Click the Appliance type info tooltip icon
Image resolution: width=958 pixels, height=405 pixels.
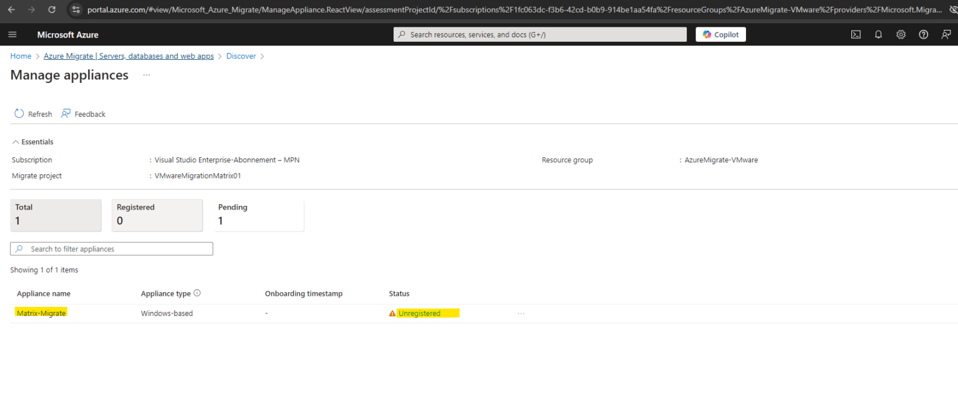196,293
